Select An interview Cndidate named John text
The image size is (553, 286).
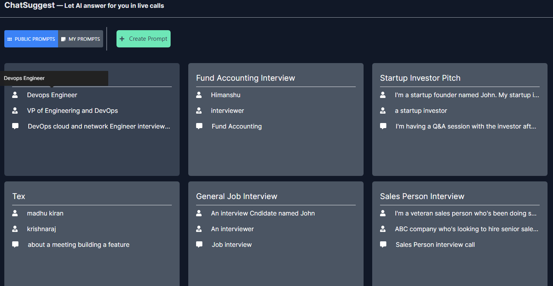coord(263,213)
